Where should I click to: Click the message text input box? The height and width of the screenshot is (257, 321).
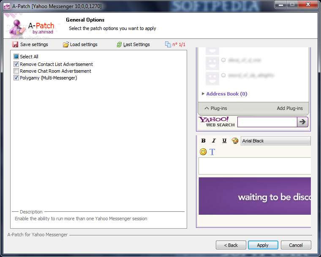click(x=255, y=166)
